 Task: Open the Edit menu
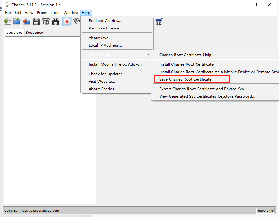(18, 13)
